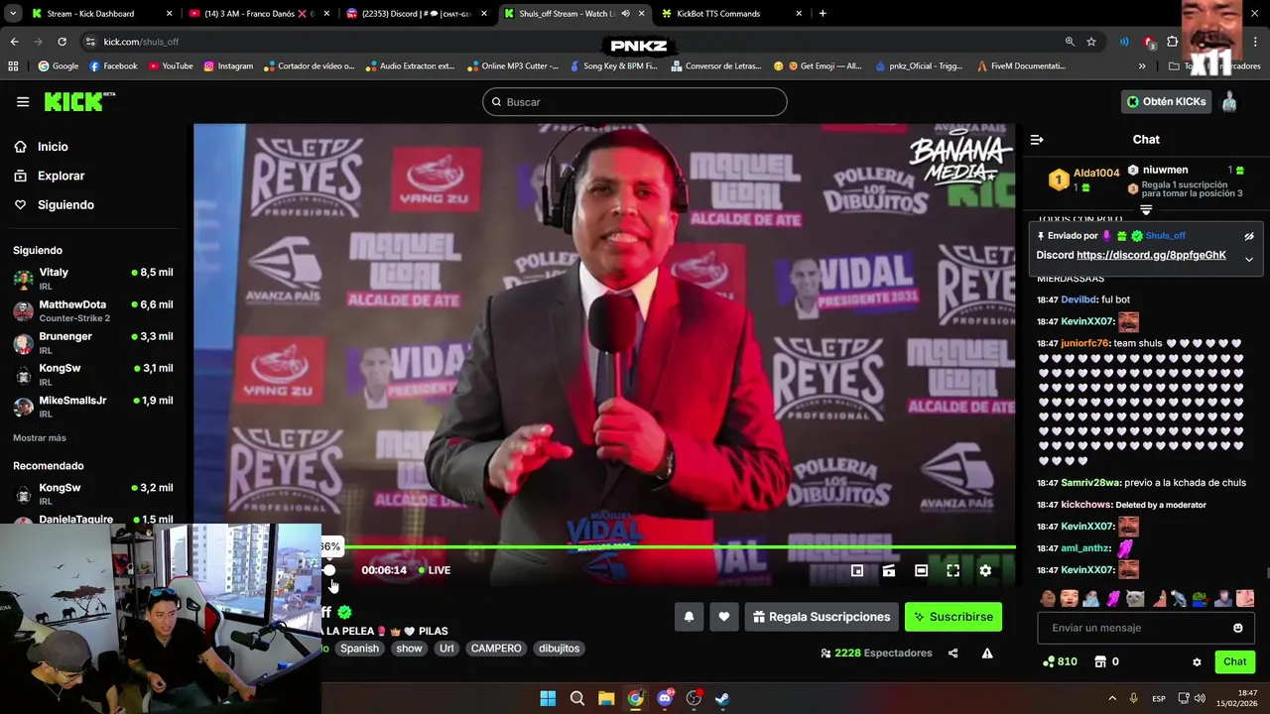Open Explorar in the sidebar
The height and width of the screenshot is (714, 1270).
(x=50, y=176)
